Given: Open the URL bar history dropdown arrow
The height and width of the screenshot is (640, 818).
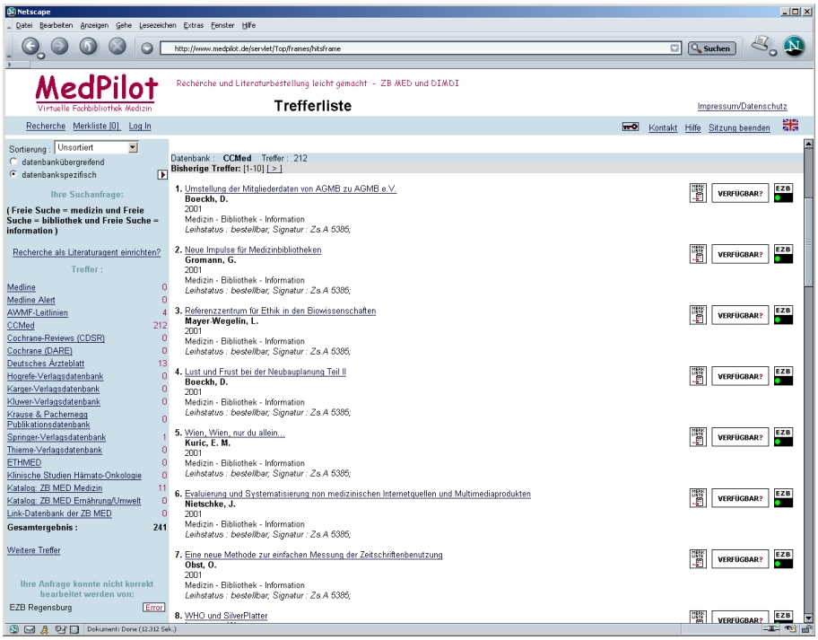Looking at the screenshot, I should (x=674, y=48).
